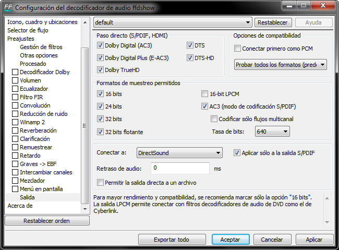Click the Exportar todo button
Viewport: 339px width, 250px height.
tap(172, 240)
